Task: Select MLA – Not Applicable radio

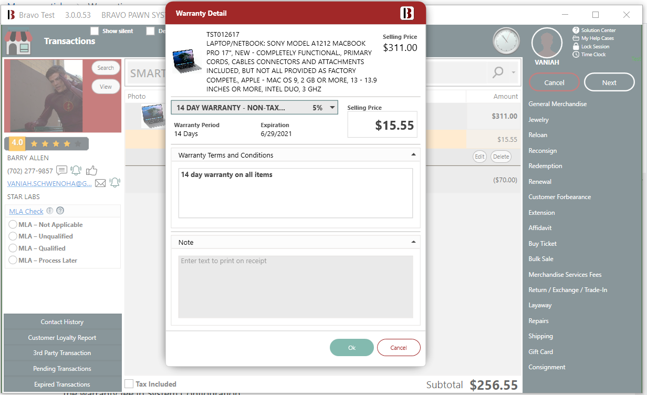Action: (13, 224)
